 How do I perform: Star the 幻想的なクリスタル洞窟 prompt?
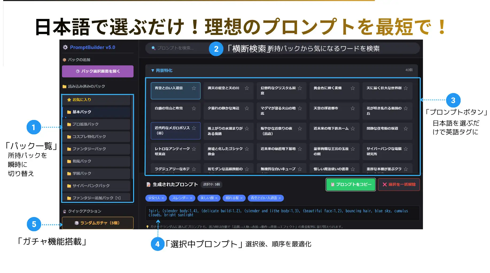coord(300,88)
